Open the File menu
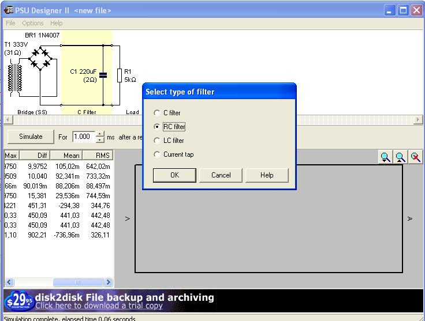Screen dimensions: 425x321 point(10,23)
